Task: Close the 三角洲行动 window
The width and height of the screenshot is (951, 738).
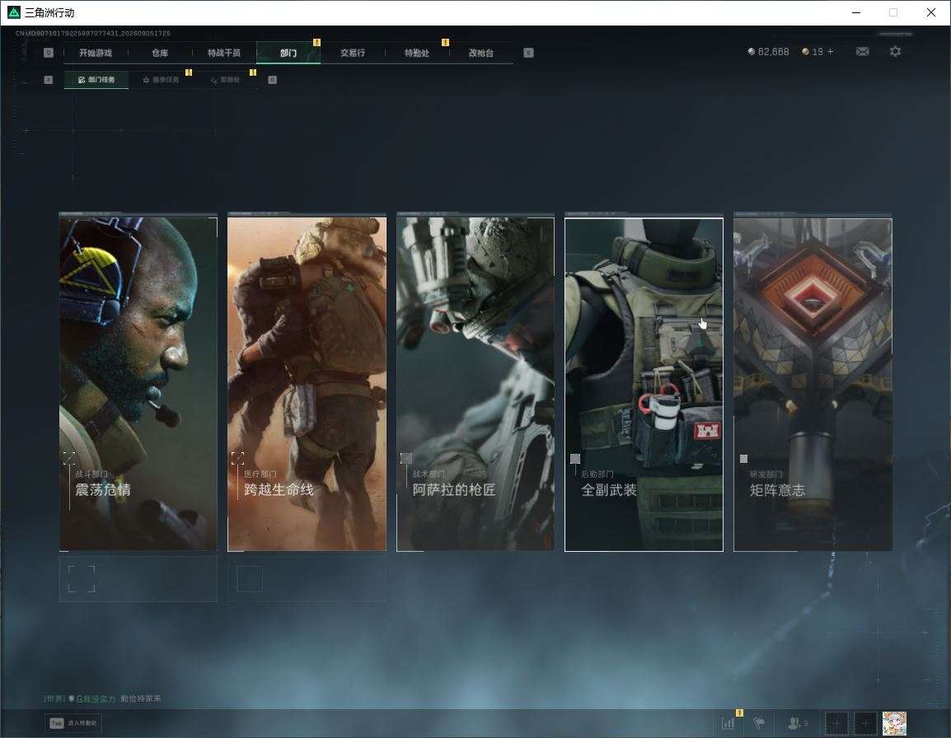Action: 931,12
